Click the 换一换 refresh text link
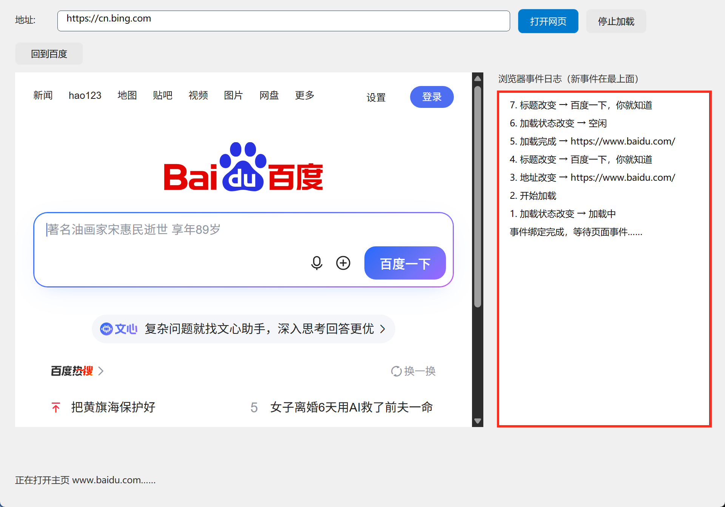 pyautogui.click(x=420, y=371)
